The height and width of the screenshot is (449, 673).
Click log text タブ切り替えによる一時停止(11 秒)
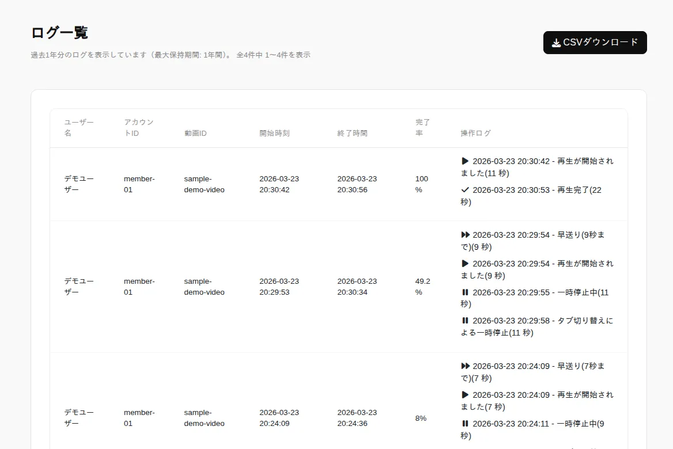[537, 327]
